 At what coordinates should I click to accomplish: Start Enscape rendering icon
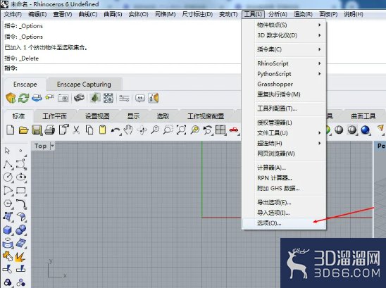tap(11, 98)
